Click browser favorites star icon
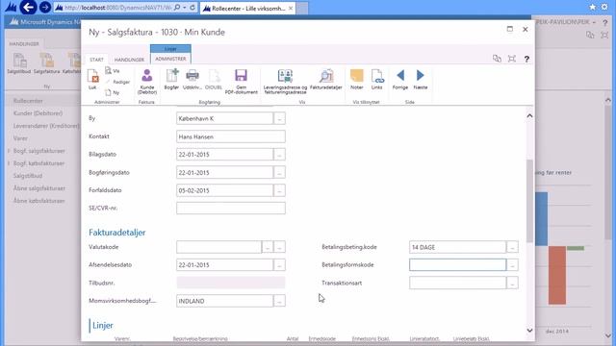The width and height of the screenshot is (616, 346). (x=593, y=7)
